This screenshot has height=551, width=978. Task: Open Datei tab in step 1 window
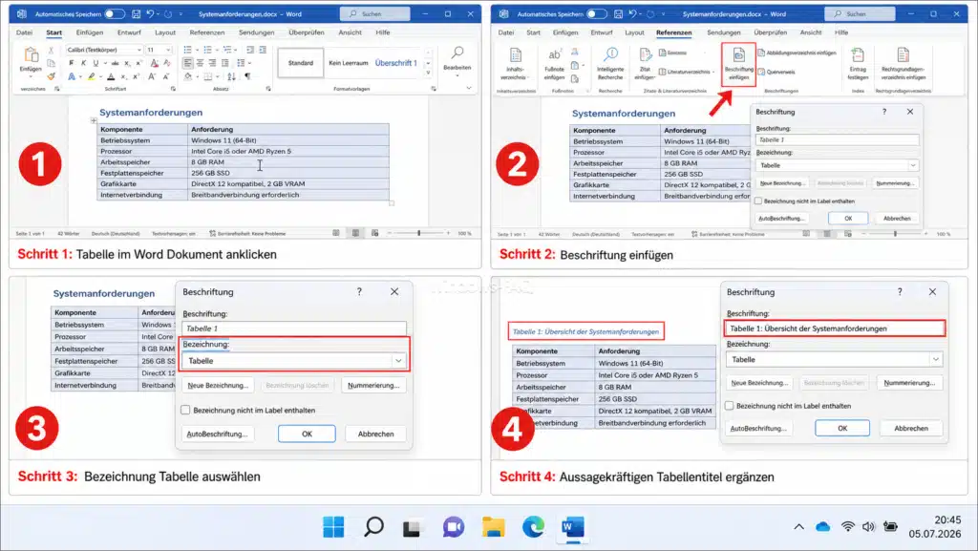[x=24, y=32]
